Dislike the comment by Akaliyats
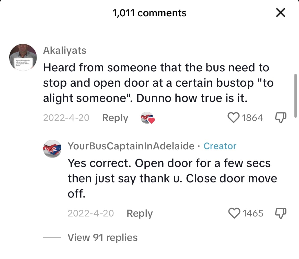Screen dimensions: 299x259 tap(281, 118)
